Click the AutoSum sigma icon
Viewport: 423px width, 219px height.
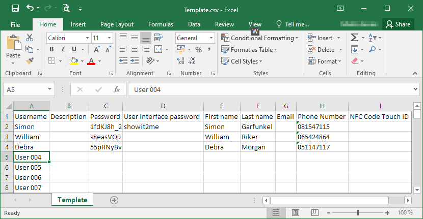(354, 38)
